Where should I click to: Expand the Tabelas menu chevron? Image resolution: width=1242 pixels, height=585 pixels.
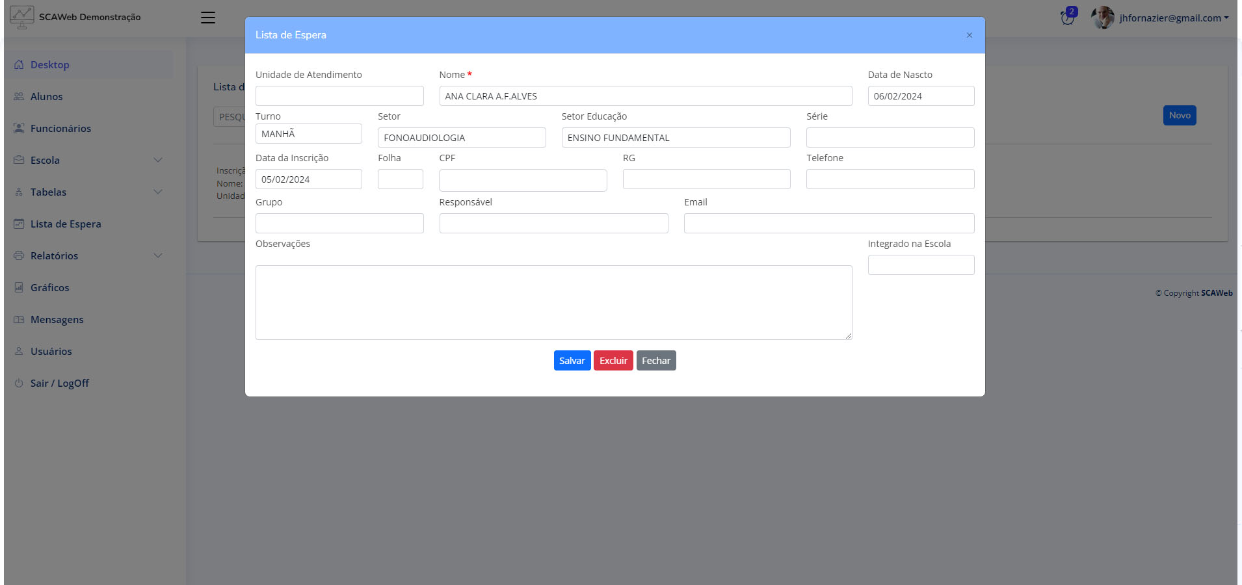(x=158, y=192)
